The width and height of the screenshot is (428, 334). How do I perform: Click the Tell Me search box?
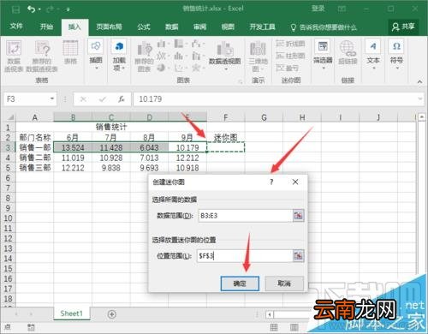point(324,27)
